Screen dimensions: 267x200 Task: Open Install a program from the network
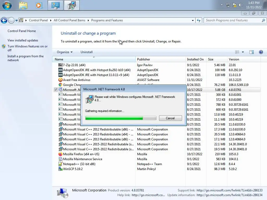point(26,58)
